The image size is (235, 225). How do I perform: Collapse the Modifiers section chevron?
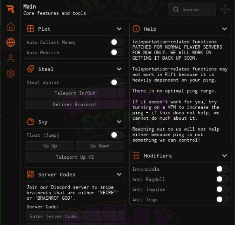coord(225,155)
